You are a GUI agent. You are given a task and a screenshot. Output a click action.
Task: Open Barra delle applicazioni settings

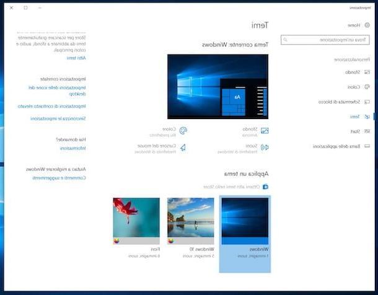[x=341, y=146]
